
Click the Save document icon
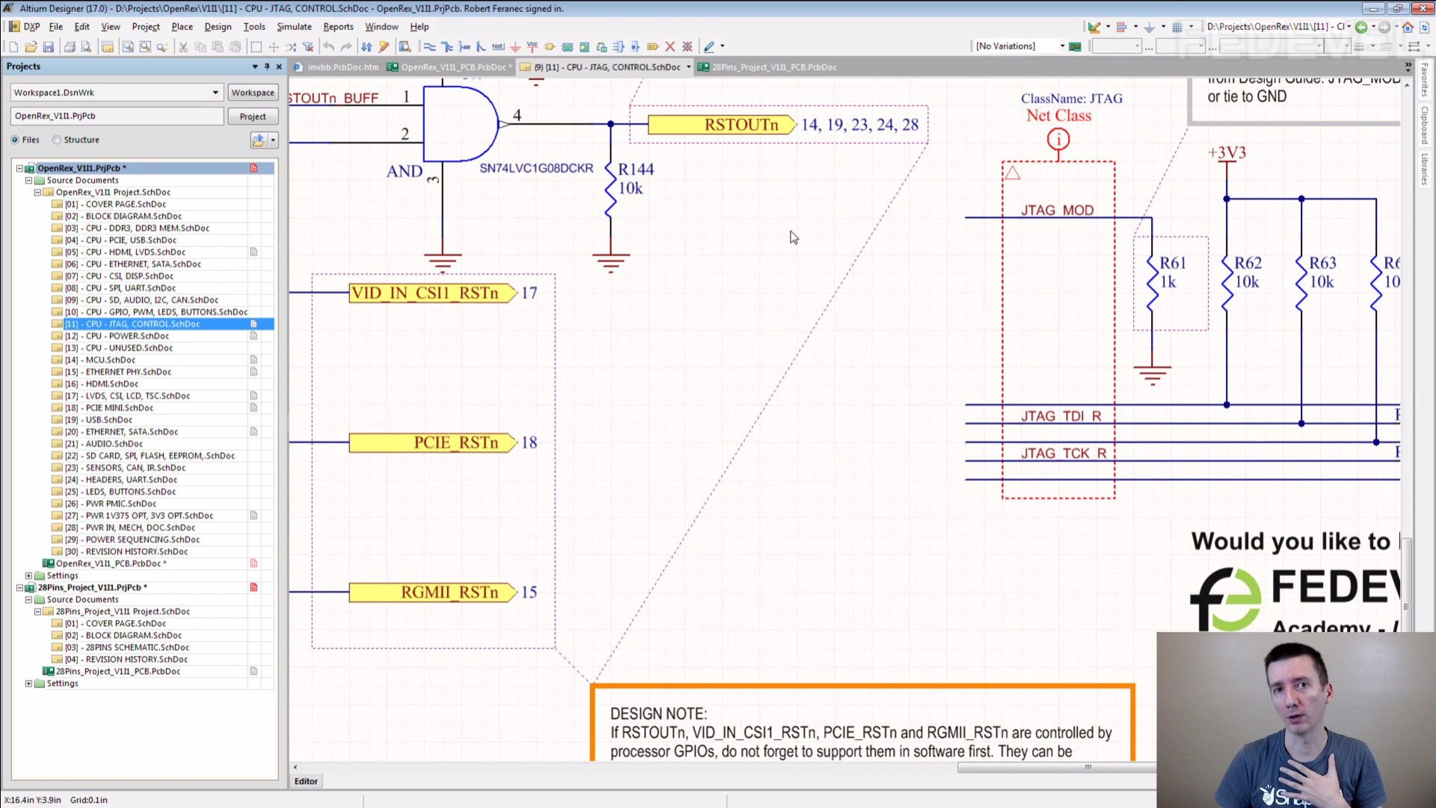click(x=49, y=46)
